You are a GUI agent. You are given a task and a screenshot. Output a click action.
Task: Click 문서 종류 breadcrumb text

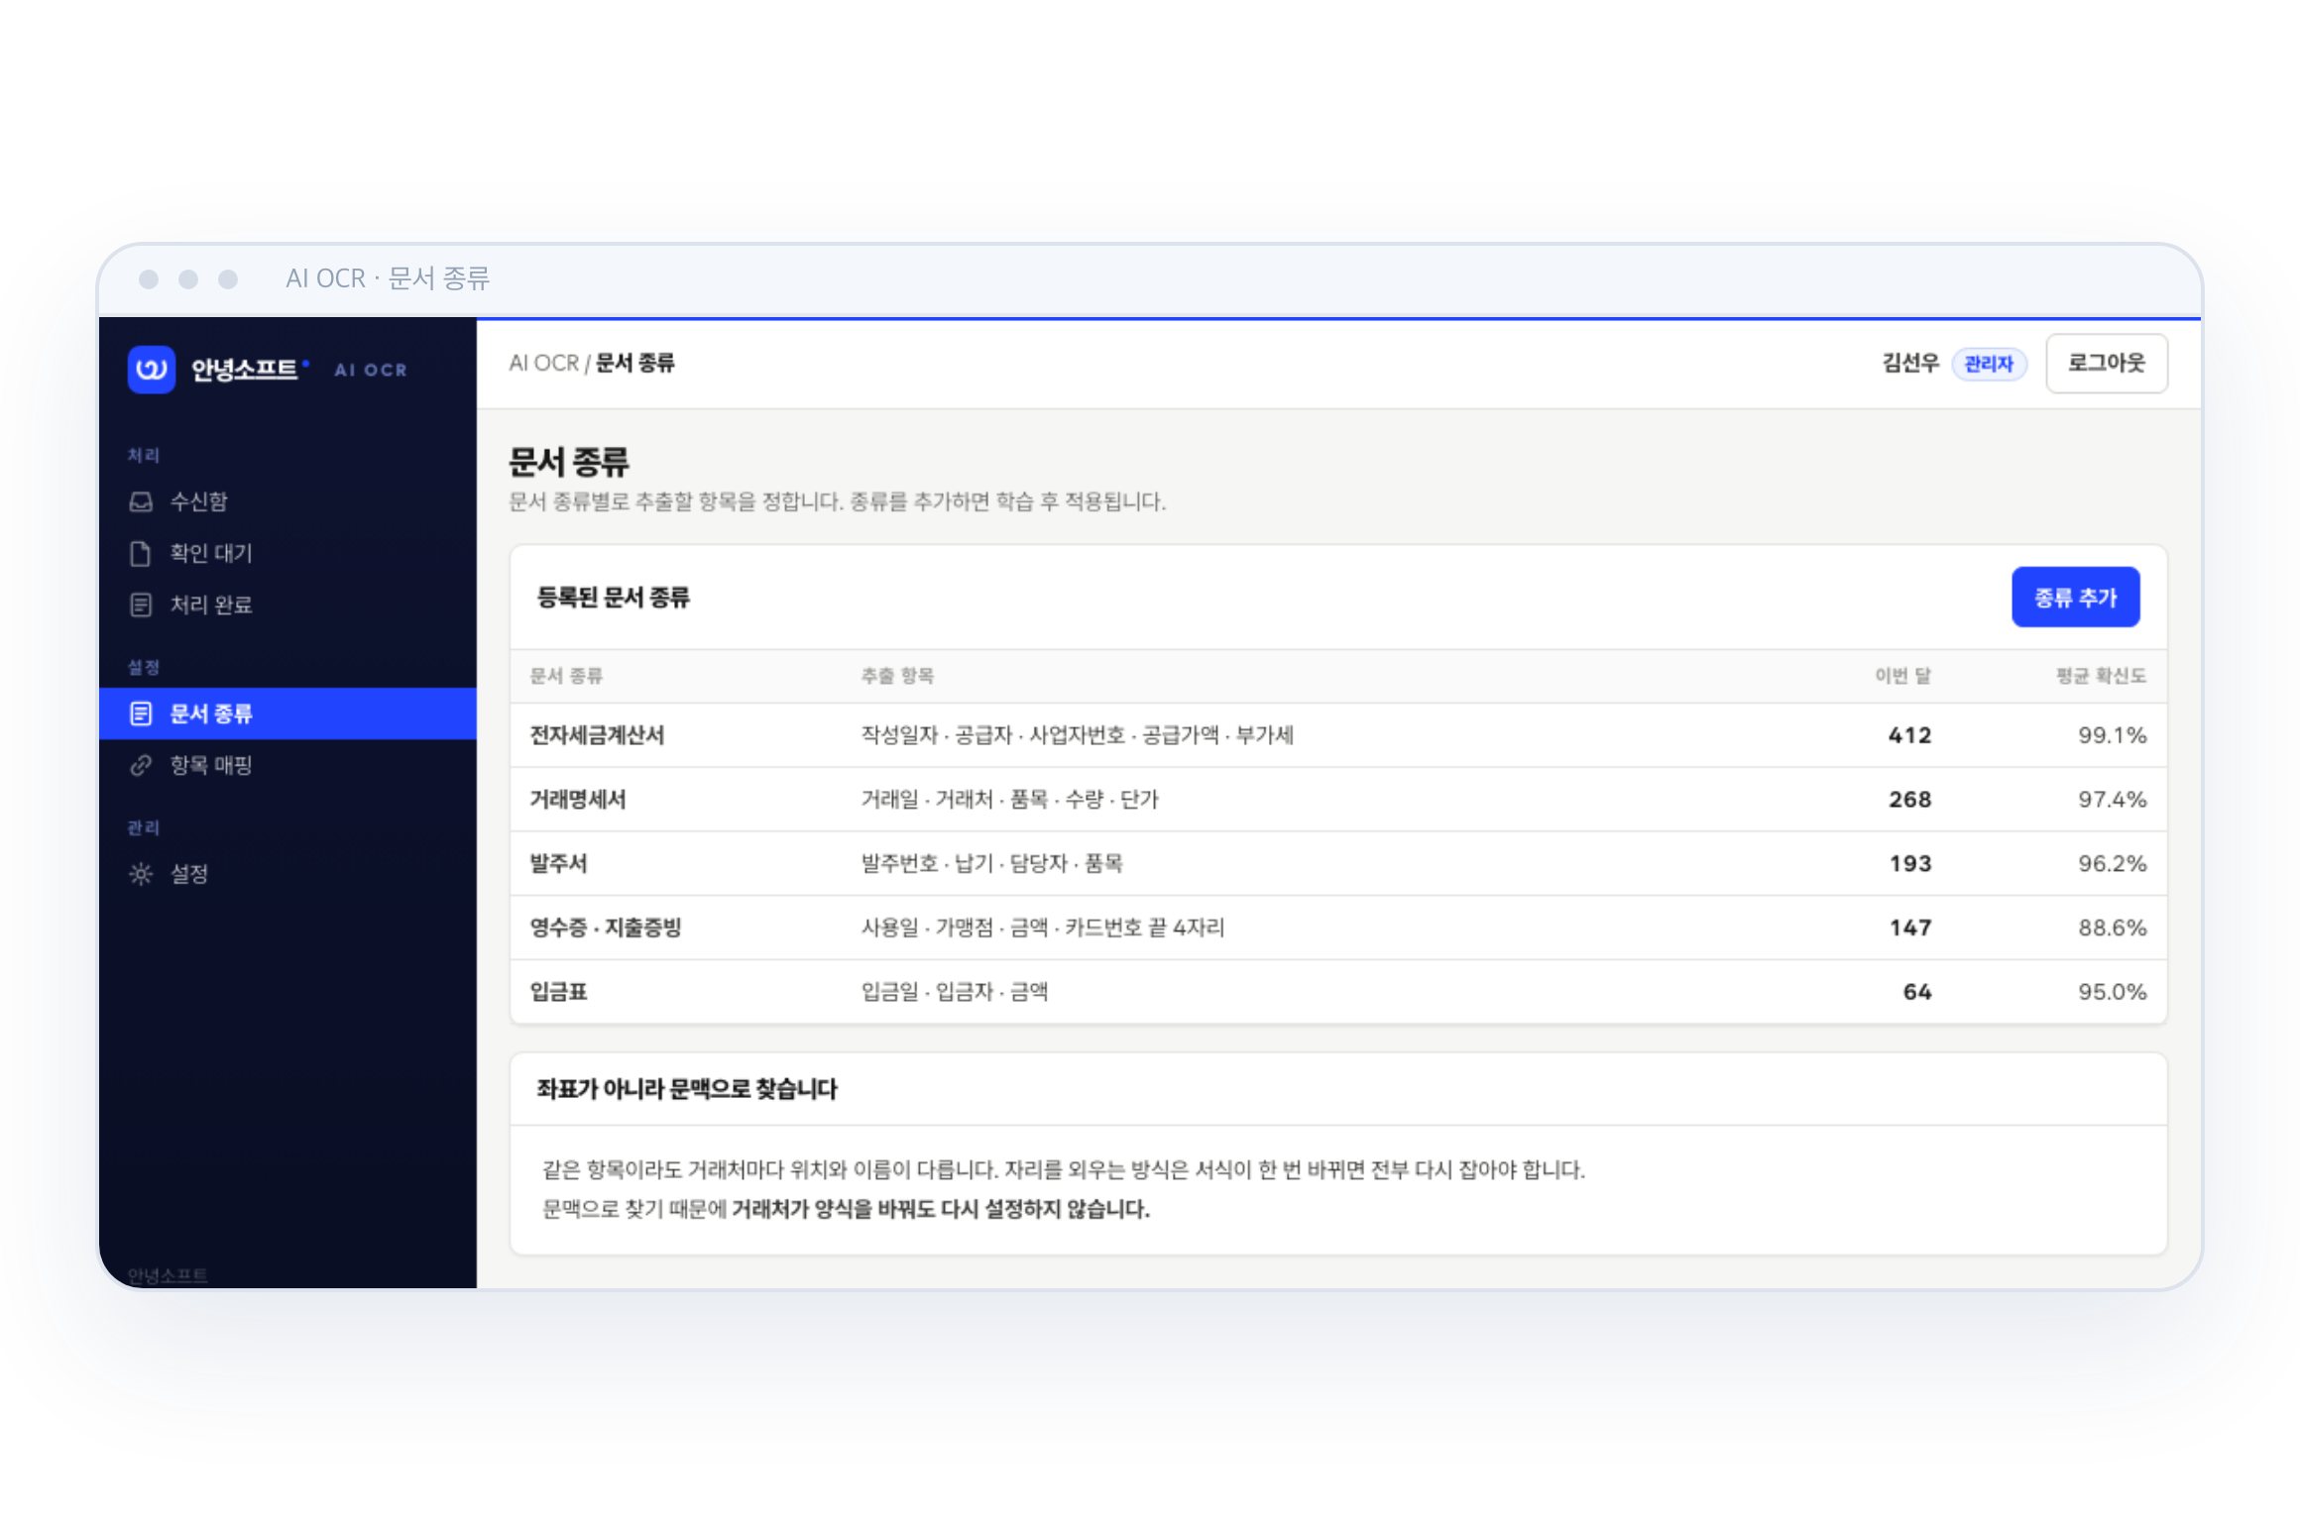click(634, 364)
